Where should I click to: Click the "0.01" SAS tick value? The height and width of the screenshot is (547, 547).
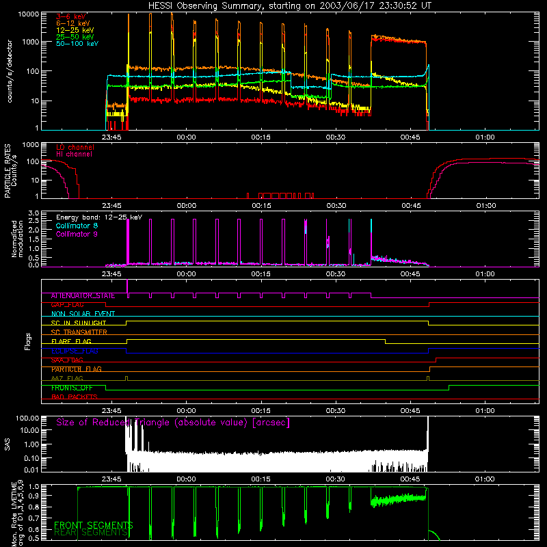click(x=31, y=470)
